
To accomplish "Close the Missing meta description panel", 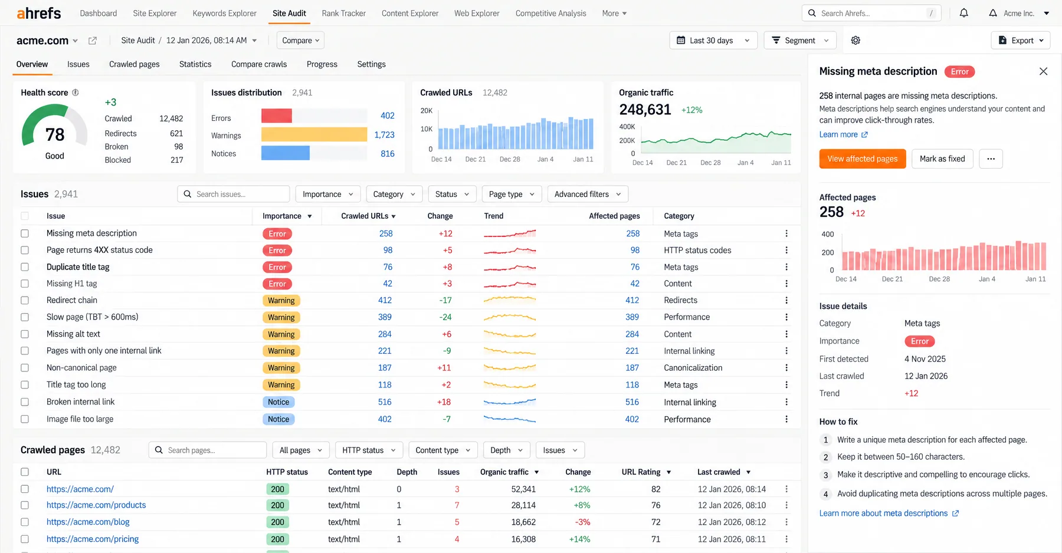I will tap(1043, 71).
